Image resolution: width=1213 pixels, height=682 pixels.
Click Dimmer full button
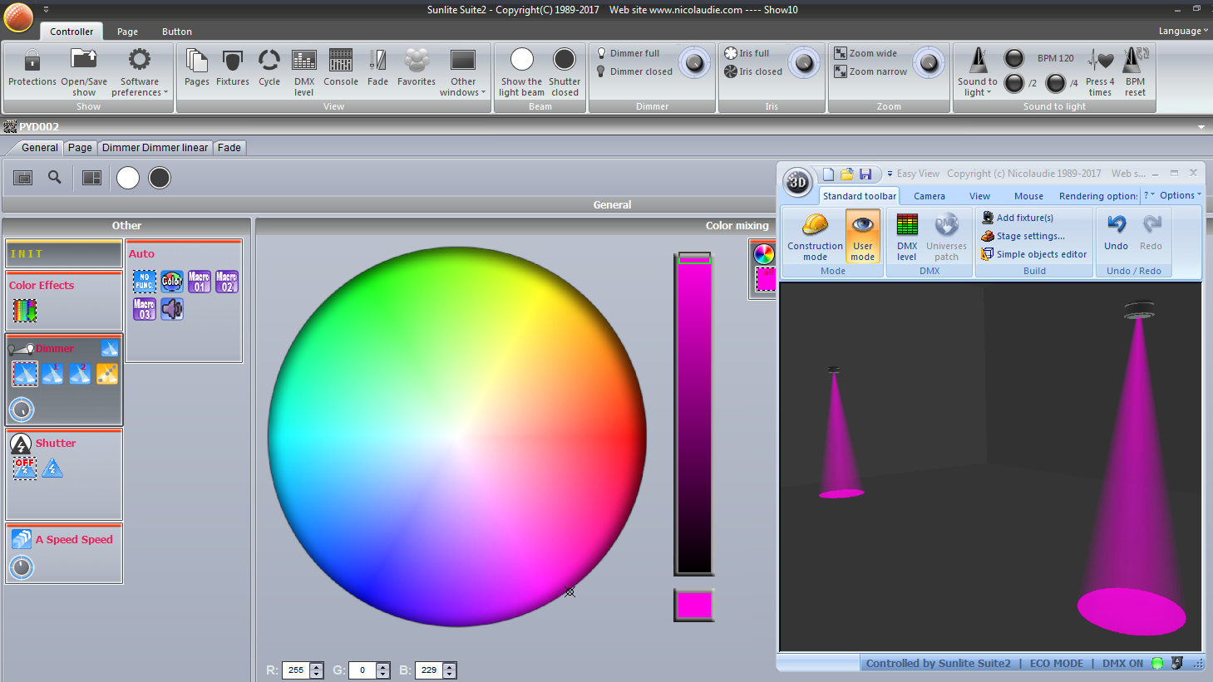tap(634, 53)
